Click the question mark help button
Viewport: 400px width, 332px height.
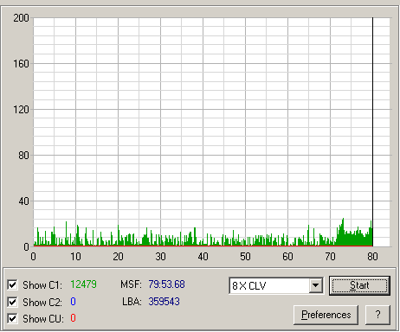(377, 315)
